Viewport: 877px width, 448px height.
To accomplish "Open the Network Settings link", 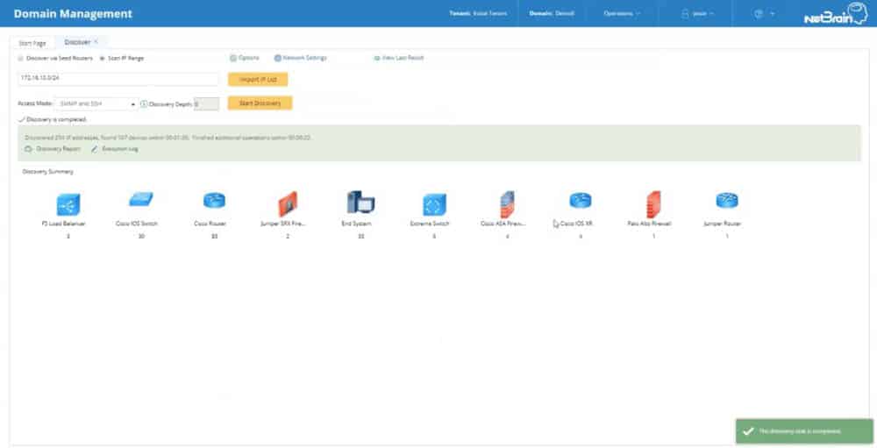I will coord(304,58).
